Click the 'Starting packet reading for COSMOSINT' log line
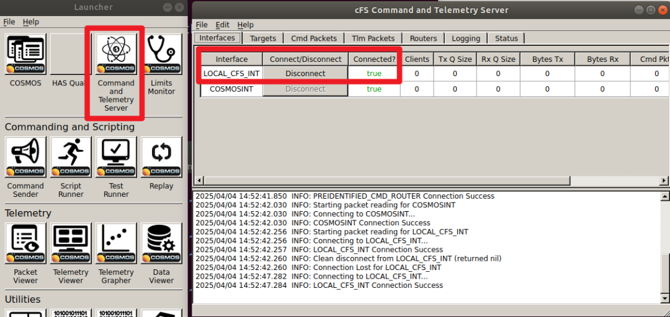Image resolution: width=670 pixels, height=317 pixels. [325, 205]
